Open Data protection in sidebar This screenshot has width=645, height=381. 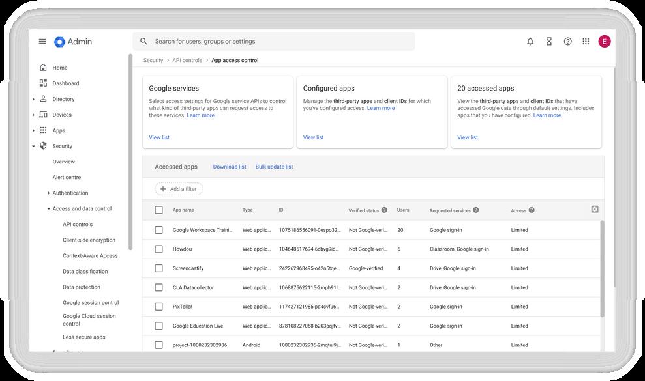point(82,287)
